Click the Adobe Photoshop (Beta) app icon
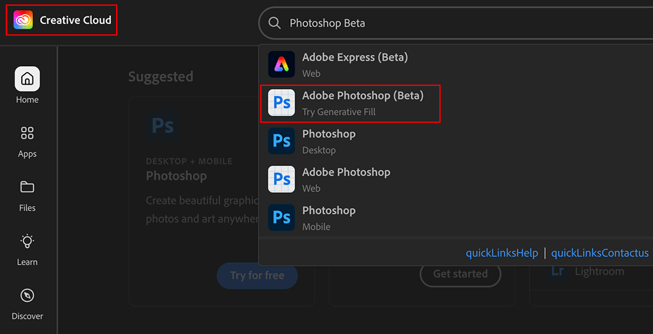 point(281,102)
